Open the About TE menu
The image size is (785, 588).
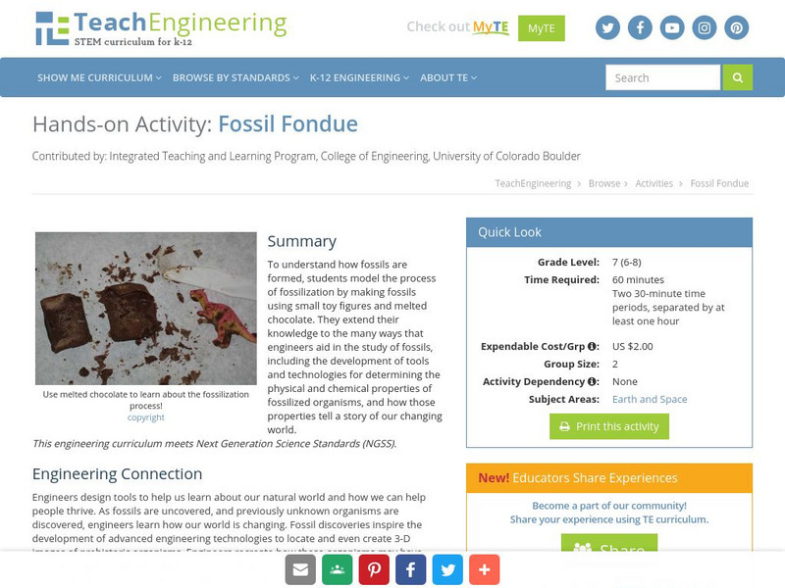(447, 77)
